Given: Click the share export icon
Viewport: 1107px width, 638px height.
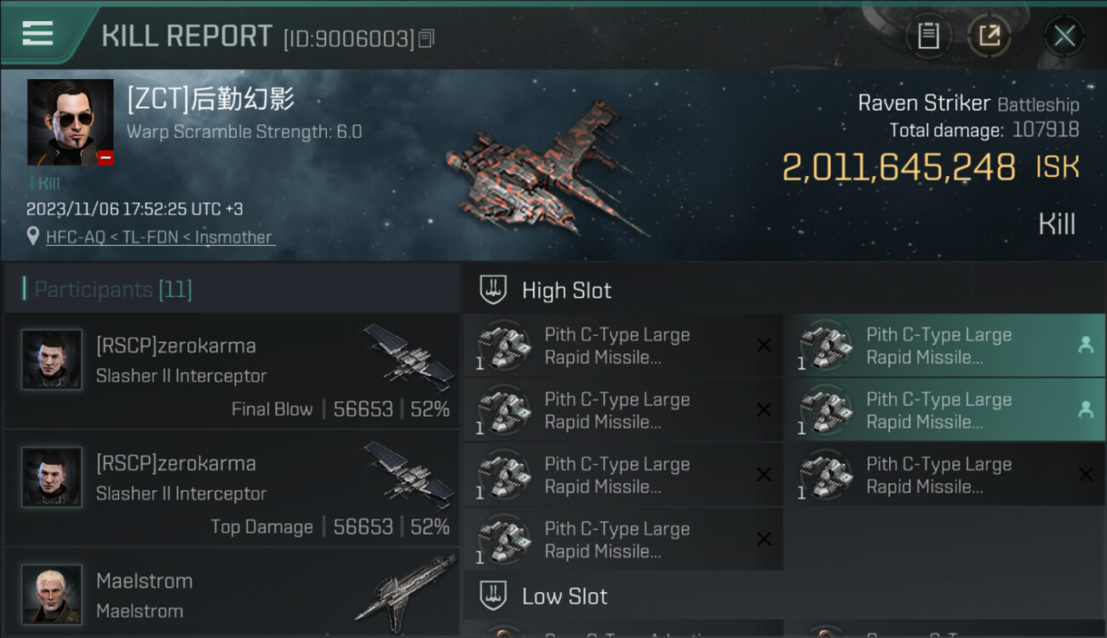Looking at the screenshot, I should 989,36.
